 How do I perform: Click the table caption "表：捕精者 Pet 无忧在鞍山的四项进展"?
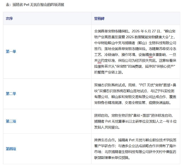click(35, 5)
